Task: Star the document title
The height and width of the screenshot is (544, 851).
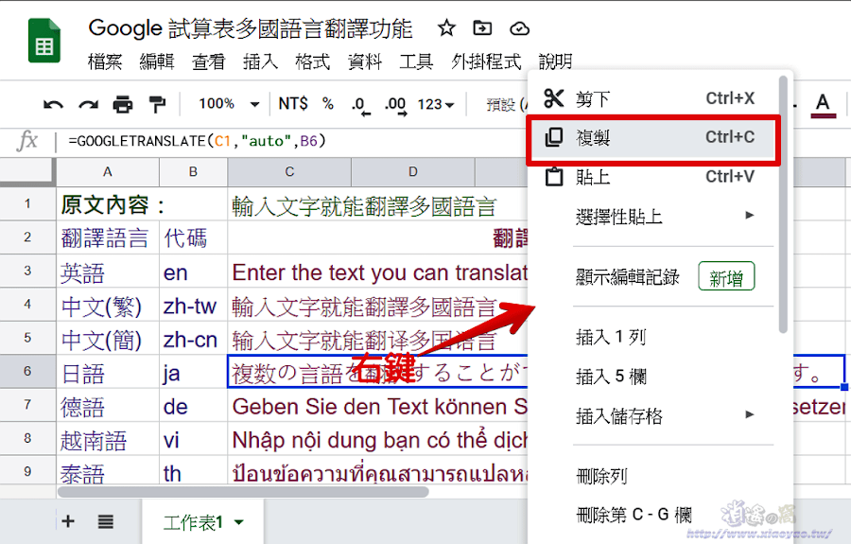Action: tap(446, 27)
